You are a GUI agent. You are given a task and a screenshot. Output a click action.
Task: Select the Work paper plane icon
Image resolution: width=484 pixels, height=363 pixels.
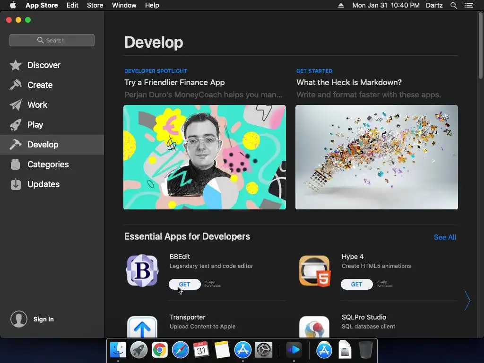[x=16, y=105]
